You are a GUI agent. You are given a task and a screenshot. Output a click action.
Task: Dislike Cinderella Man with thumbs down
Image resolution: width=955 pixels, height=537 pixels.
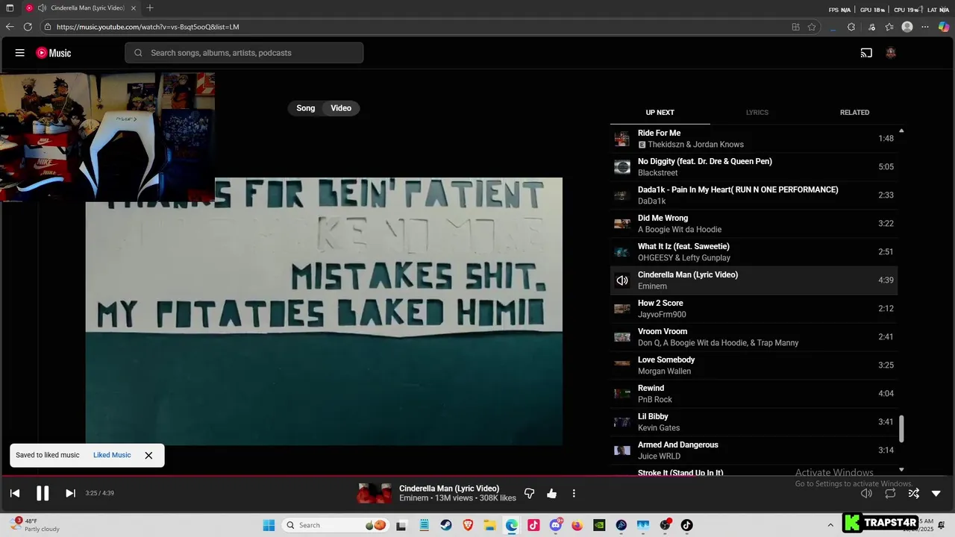pyautogui.click(x=530, y=493)
